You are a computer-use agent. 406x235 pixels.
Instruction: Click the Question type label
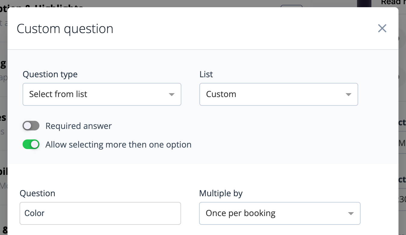coord(50,74)
